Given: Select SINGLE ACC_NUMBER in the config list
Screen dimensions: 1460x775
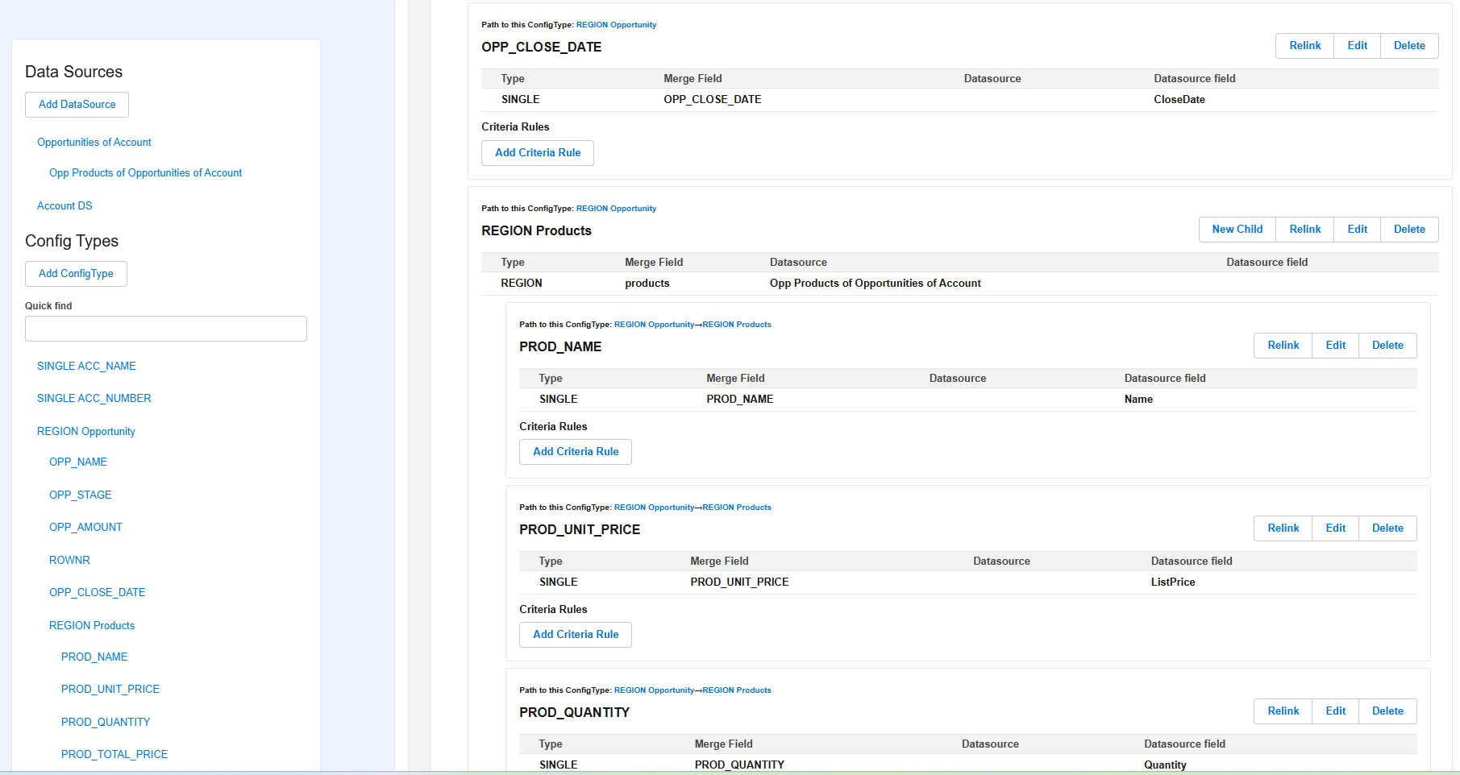Looking at the screenshot, I should click(x=94, y=399).
